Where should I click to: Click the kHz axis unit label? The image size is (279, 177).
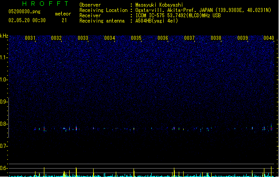click(x=4, y=36)
